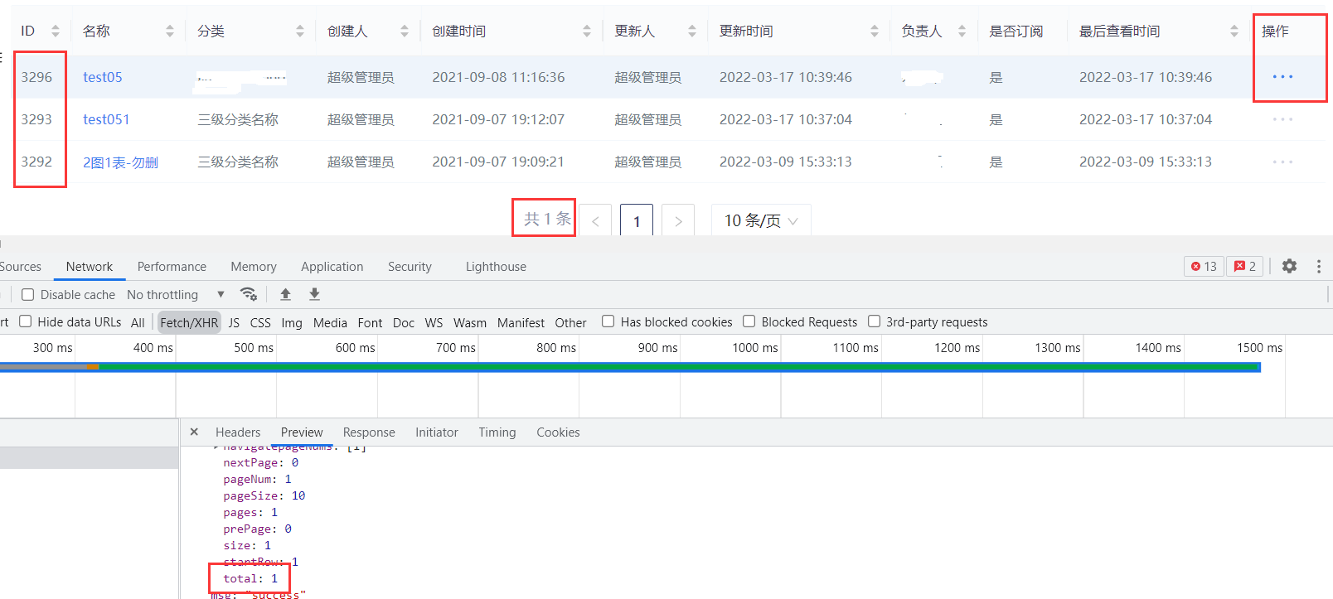Switch to Lighthouse tab
1333x599 pixels.
click(x=496, y=267)
